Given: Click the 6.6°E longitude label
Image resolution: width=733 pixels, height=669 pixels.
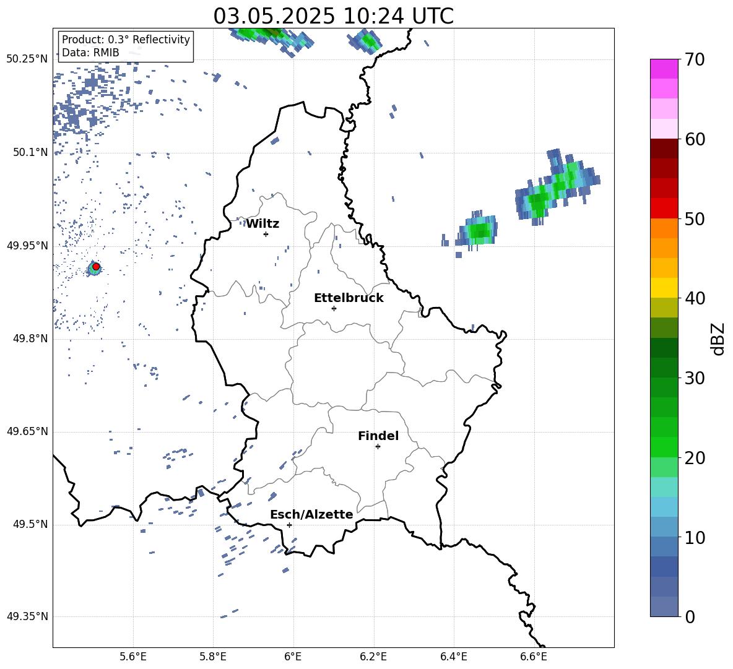Looking at the screenshot, I should coord(534,657).
